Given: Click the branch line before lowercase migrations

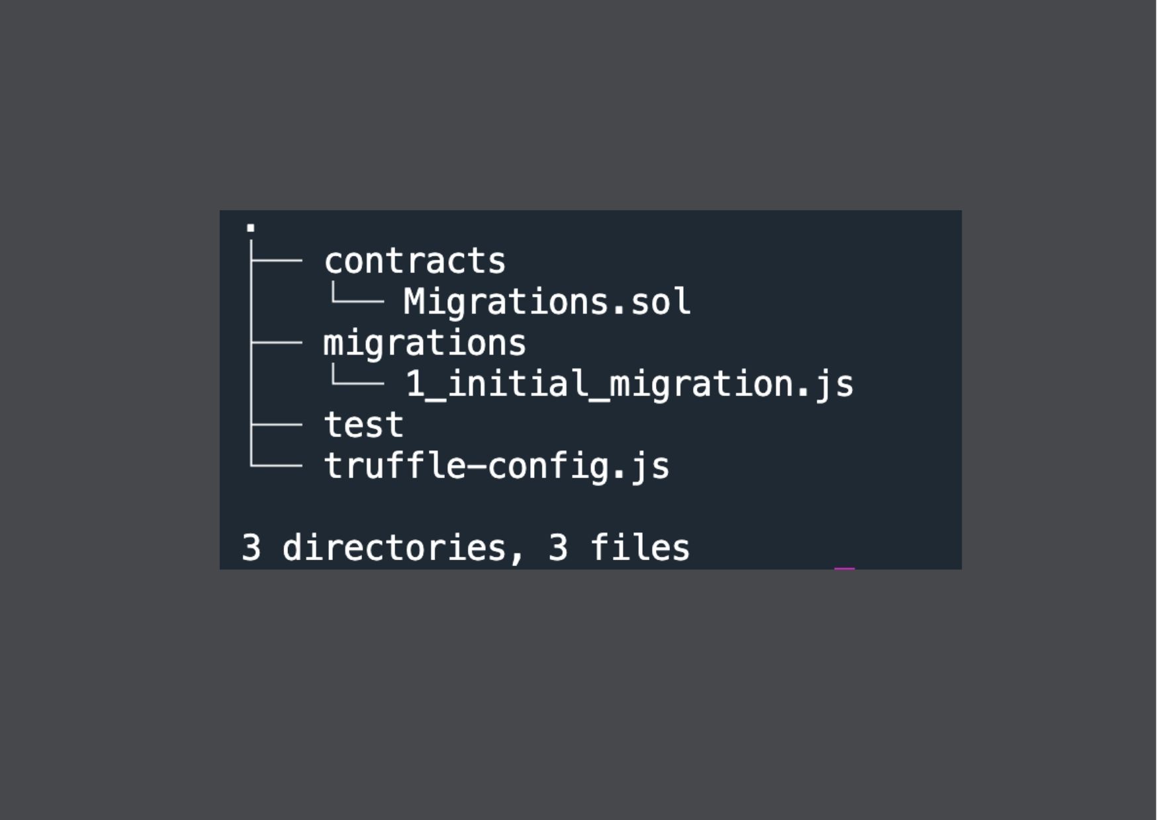Looking at the screenshot, I should 277,343.
